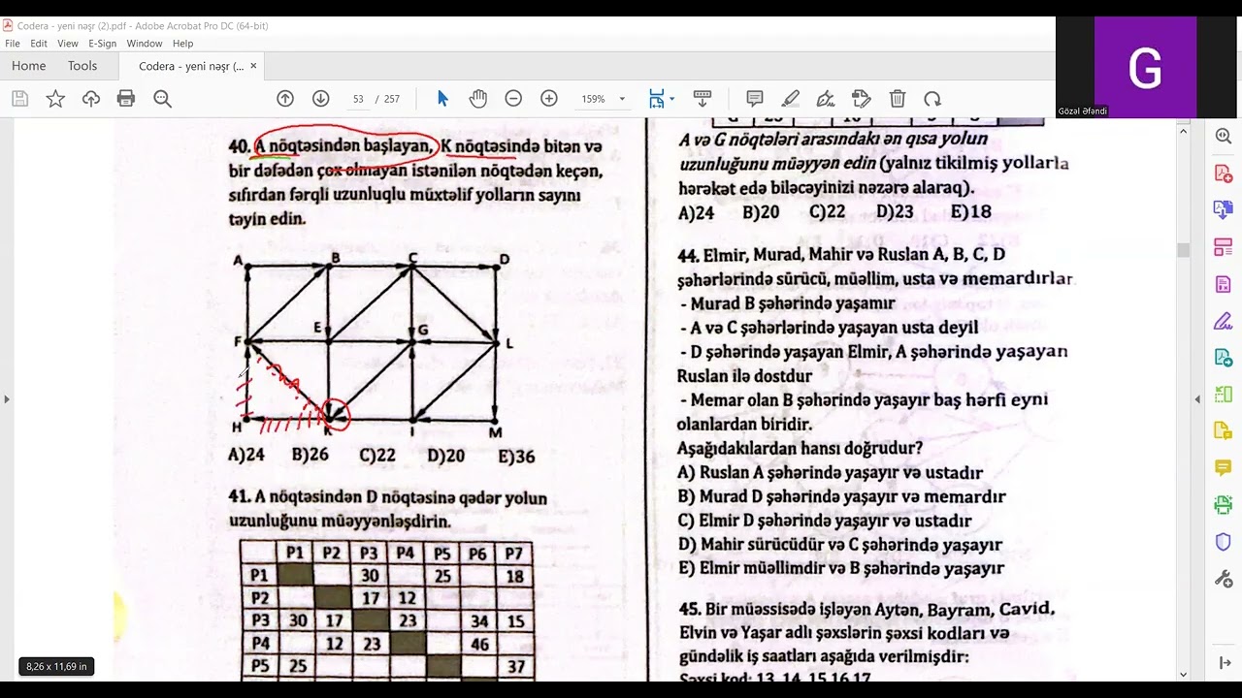The width and height of the screenshot is (1242, 698).
Task: Open the Window menu
Action: tap(145, 44)
